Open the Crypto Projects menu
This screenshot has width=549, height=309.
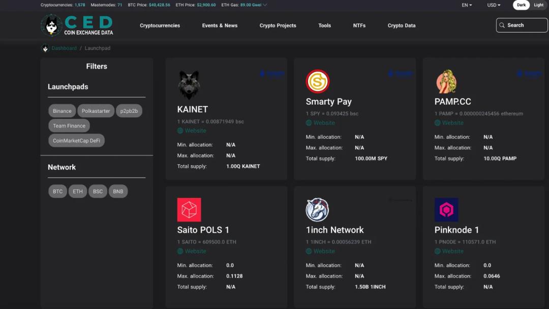pyautogui.click(x=278, y=25)
